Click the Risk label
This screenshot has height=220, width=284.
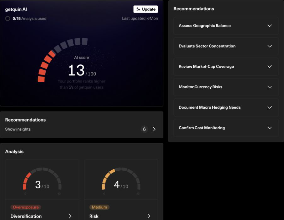pos(94,216)
